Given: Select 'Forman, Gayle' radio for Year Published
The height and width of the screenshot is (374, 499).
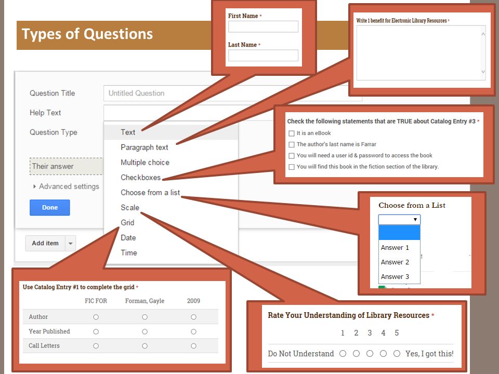Looking at the screenshot, I should point(145,332).
